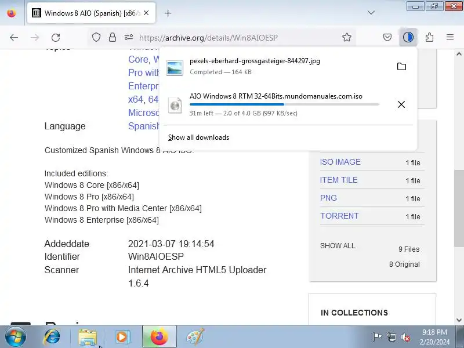
Task: Toggle the downloads panel button
Action: [x=408, y=37]
